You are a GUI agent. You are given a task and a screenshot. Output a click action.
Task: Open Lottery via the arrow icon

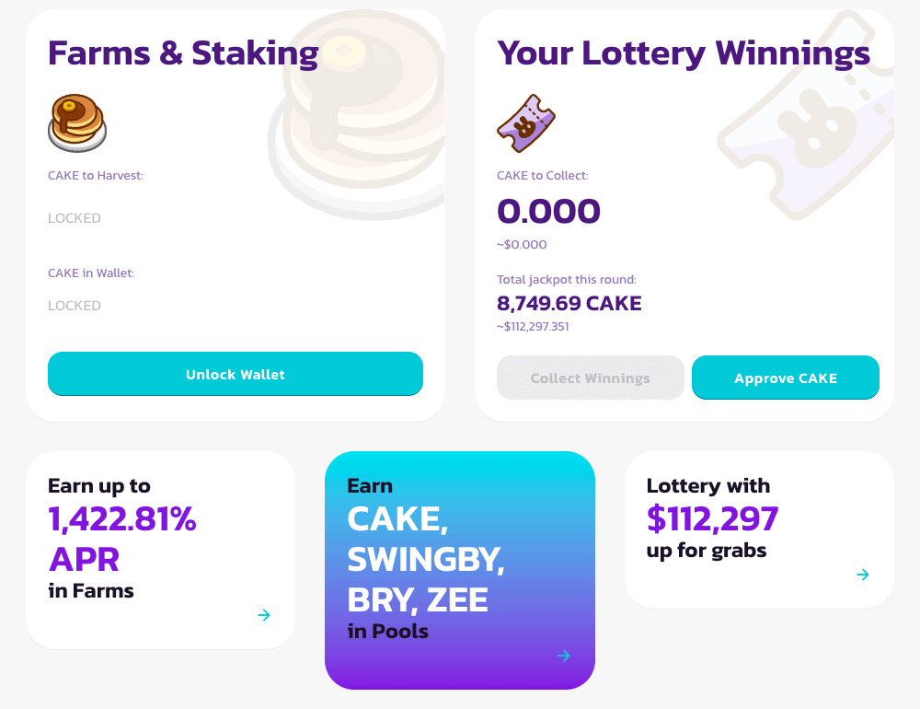pos(863,575)
